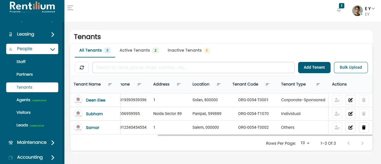
Task: Click Location column filter icon
Action: tap(219, 84)
